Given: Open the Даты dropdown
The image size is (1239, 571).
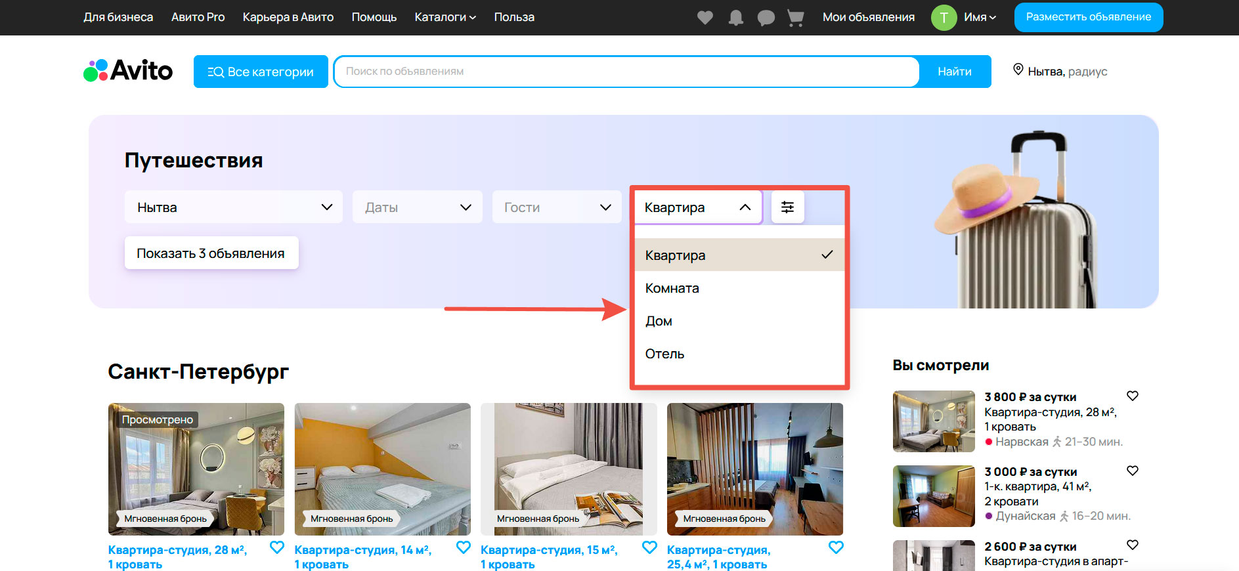Looking at the screenshot, I should pyautogui.click(x=418, y=207).
